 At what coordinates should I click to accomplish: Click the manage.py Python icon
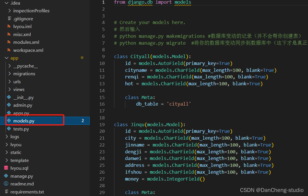pos(6,176)
